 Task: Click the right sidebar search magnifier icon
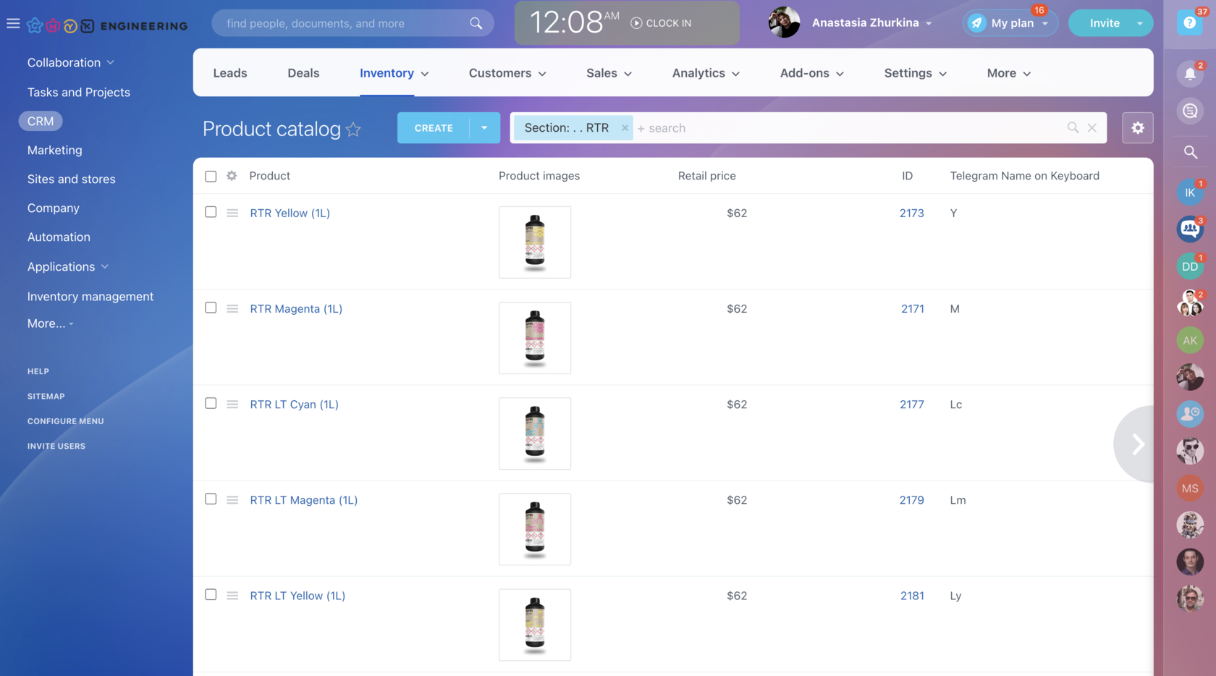coord(1190,152)
